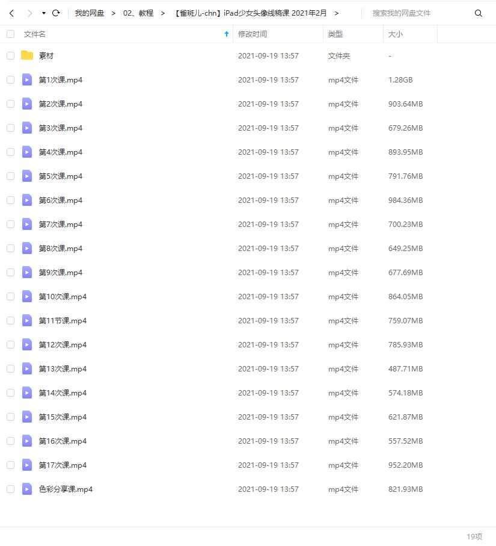Open the iPad少女头像线稿课 breadcrumb folder
Image resolution: width=496 pixels, height=546 pixels.
[251, 13]
